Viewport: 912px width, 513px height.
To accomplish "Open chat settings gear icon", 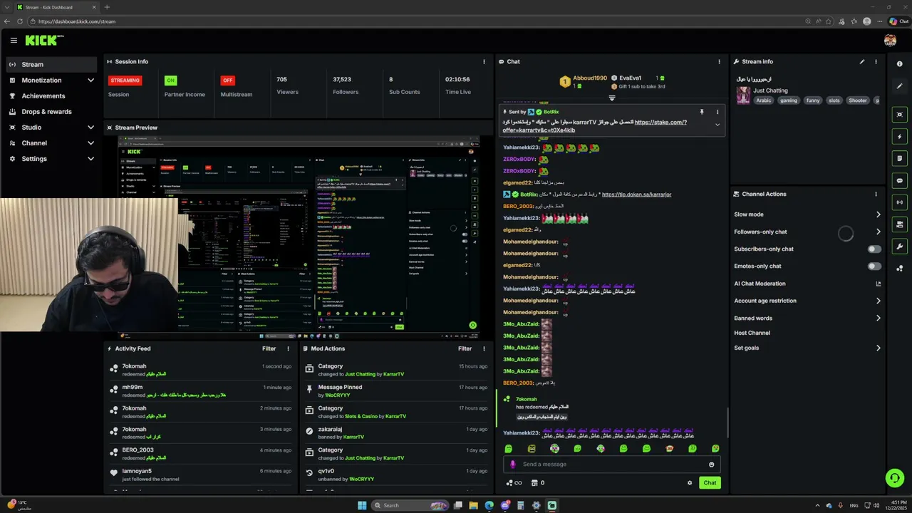I will 690,483.
